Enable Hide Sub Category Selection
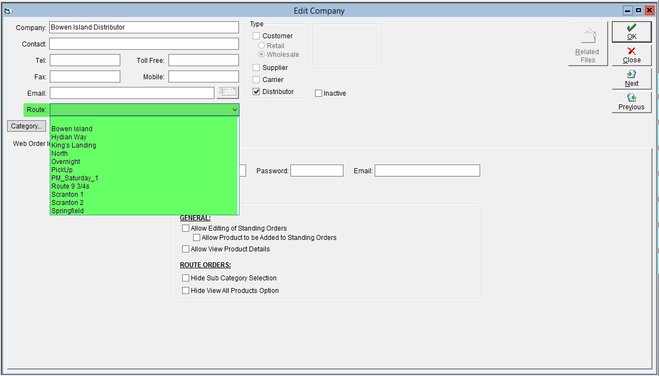 click(185, 278)
